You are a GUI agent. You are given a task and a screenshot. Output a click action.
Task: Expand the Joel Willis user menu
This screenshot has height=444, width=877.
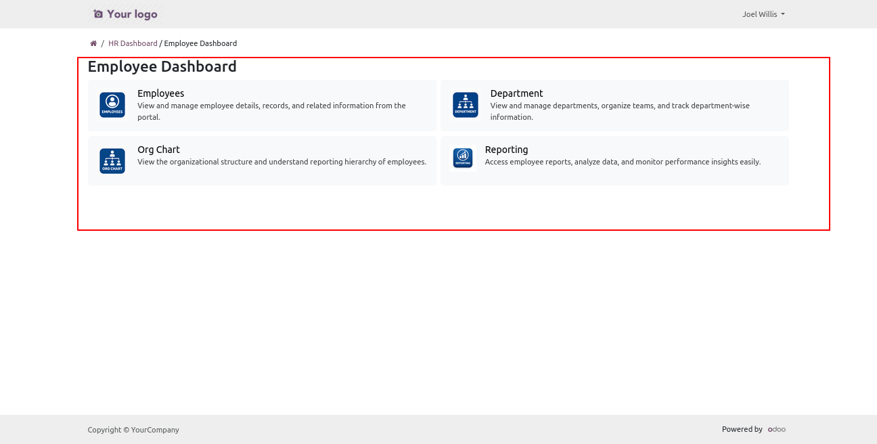pyautogui.click(x=759, y=14)
